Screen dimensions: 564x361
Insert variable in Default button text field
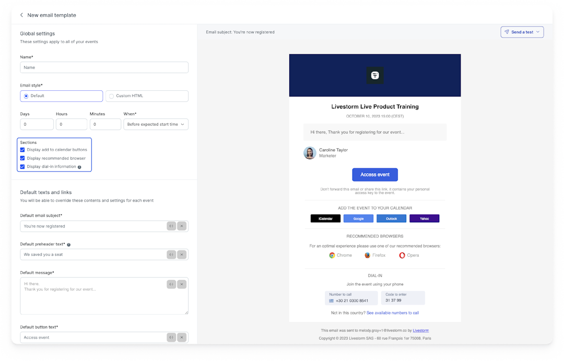tap(171, 338)
